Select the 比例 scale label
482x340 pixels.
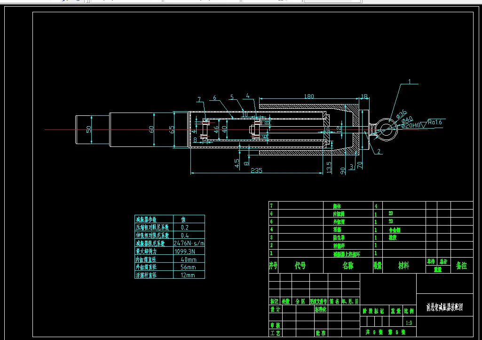pos(409,311)
